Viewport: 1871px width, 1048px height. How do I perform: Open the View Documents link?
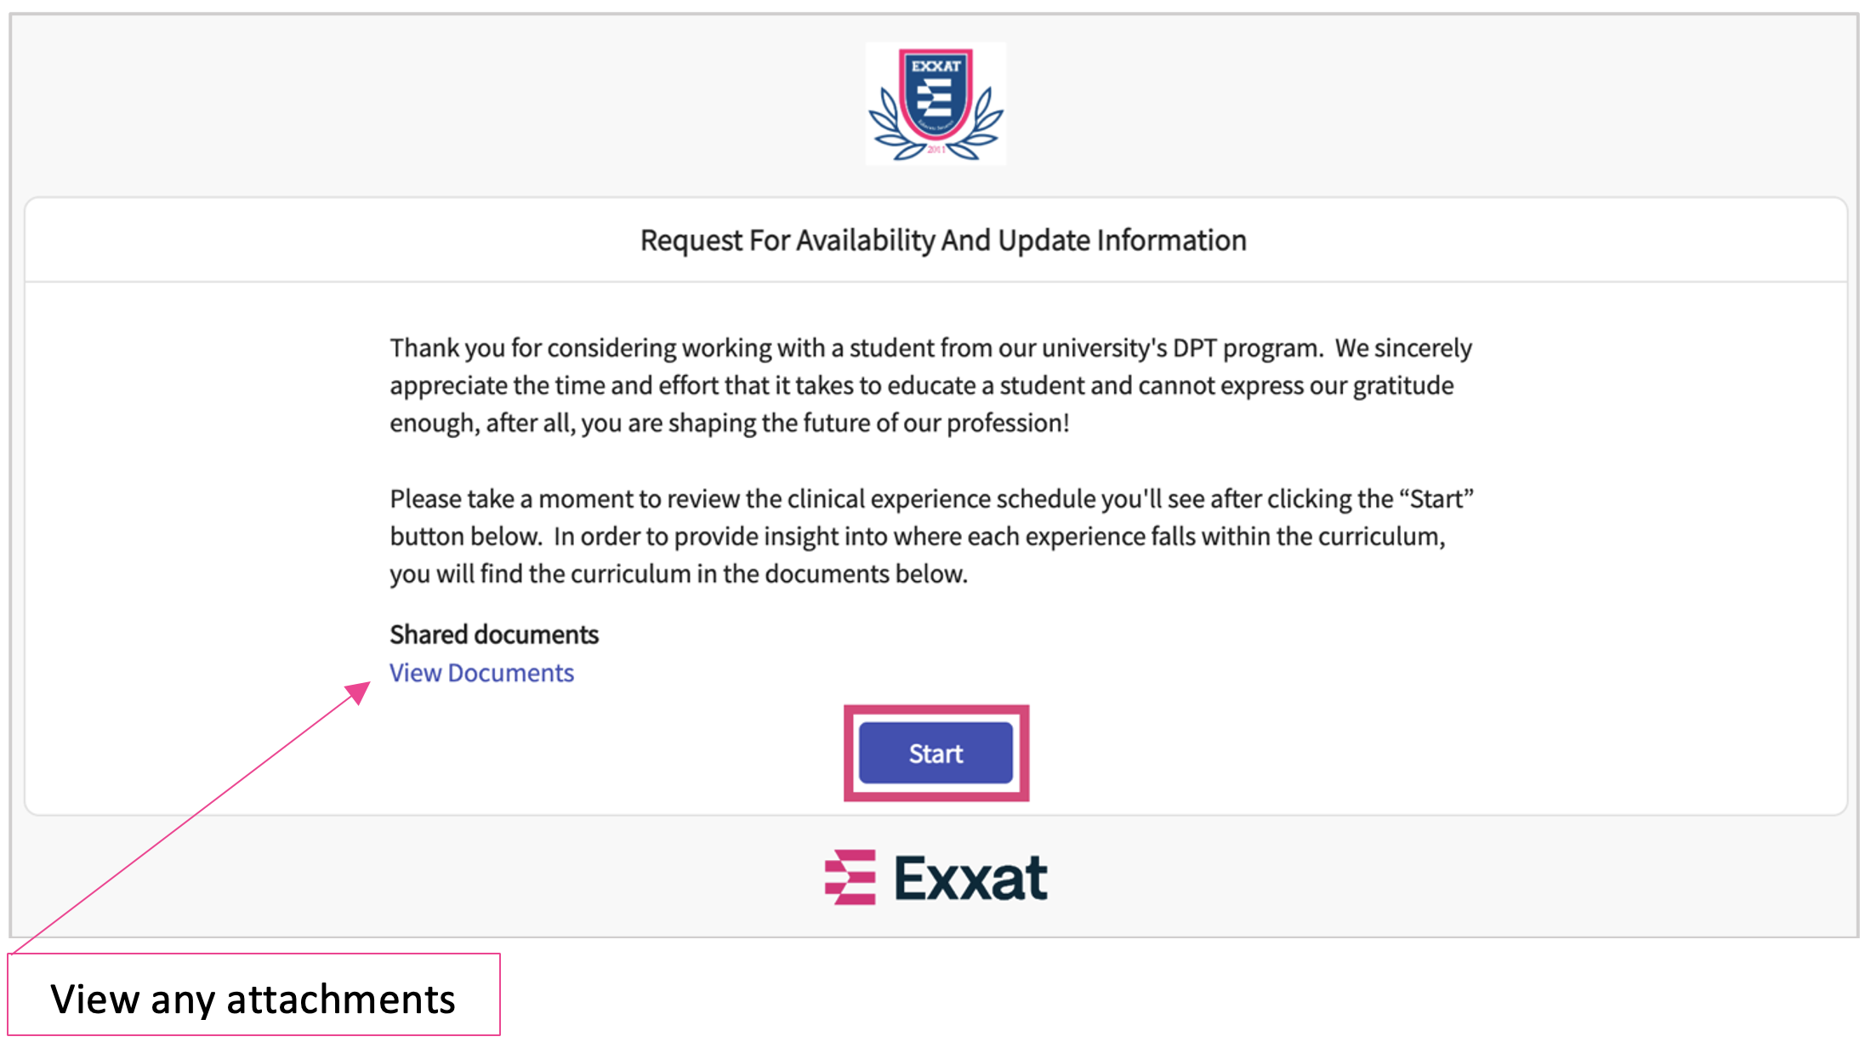pyautogui.click(x=481, y=673)
